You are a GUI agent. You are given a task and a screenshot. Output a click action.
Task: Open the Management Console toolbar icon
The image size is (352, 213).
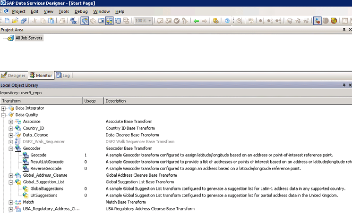[x=216, y=21]
